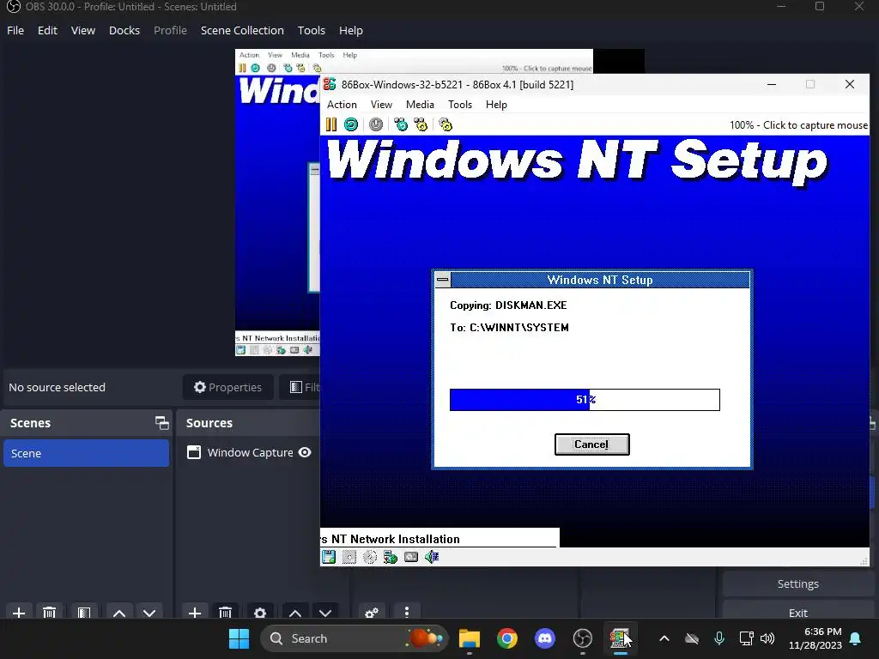Viewport: 879px width, 659px height.
Task: Open the OBS Edit menu
Action: click(48, 30)
